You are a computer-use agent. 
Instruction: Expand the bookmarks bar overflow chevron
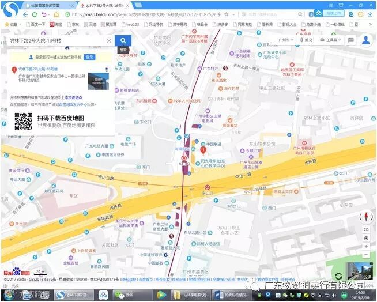(x=370, y=24)
